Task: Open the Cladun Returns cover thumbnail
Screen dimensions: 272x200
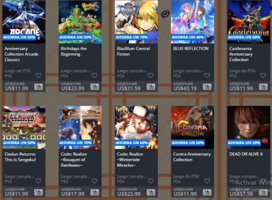Action: [24, 127]
